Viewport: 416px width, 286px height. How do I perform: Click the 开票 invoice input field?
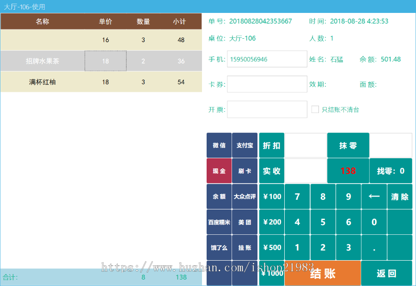(x=267, y=109)
